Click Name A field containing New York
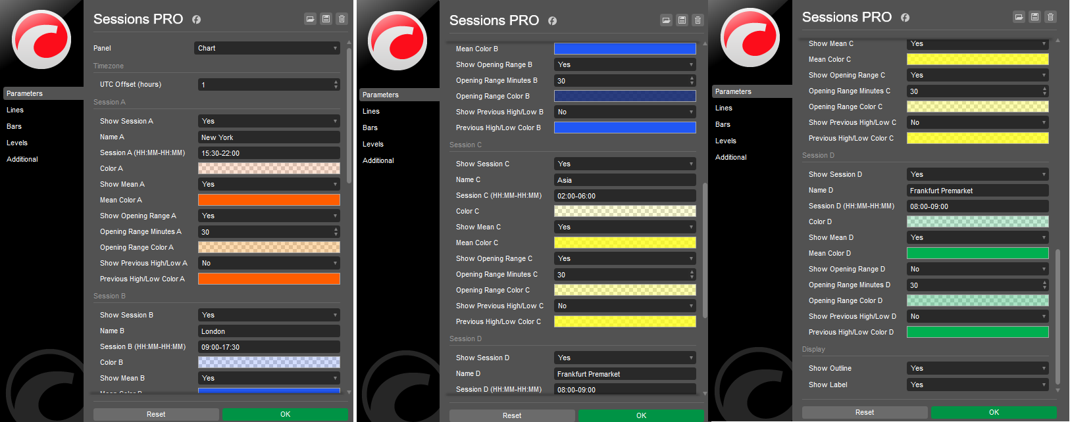Image resolution: width=1070 pixels, height=422 pixels. point(269,137)
